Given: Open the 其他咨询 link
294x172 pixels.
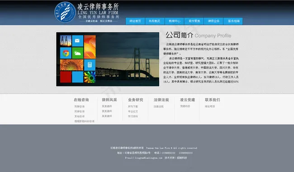Looking at the screenshot, I should click(79, 117).
